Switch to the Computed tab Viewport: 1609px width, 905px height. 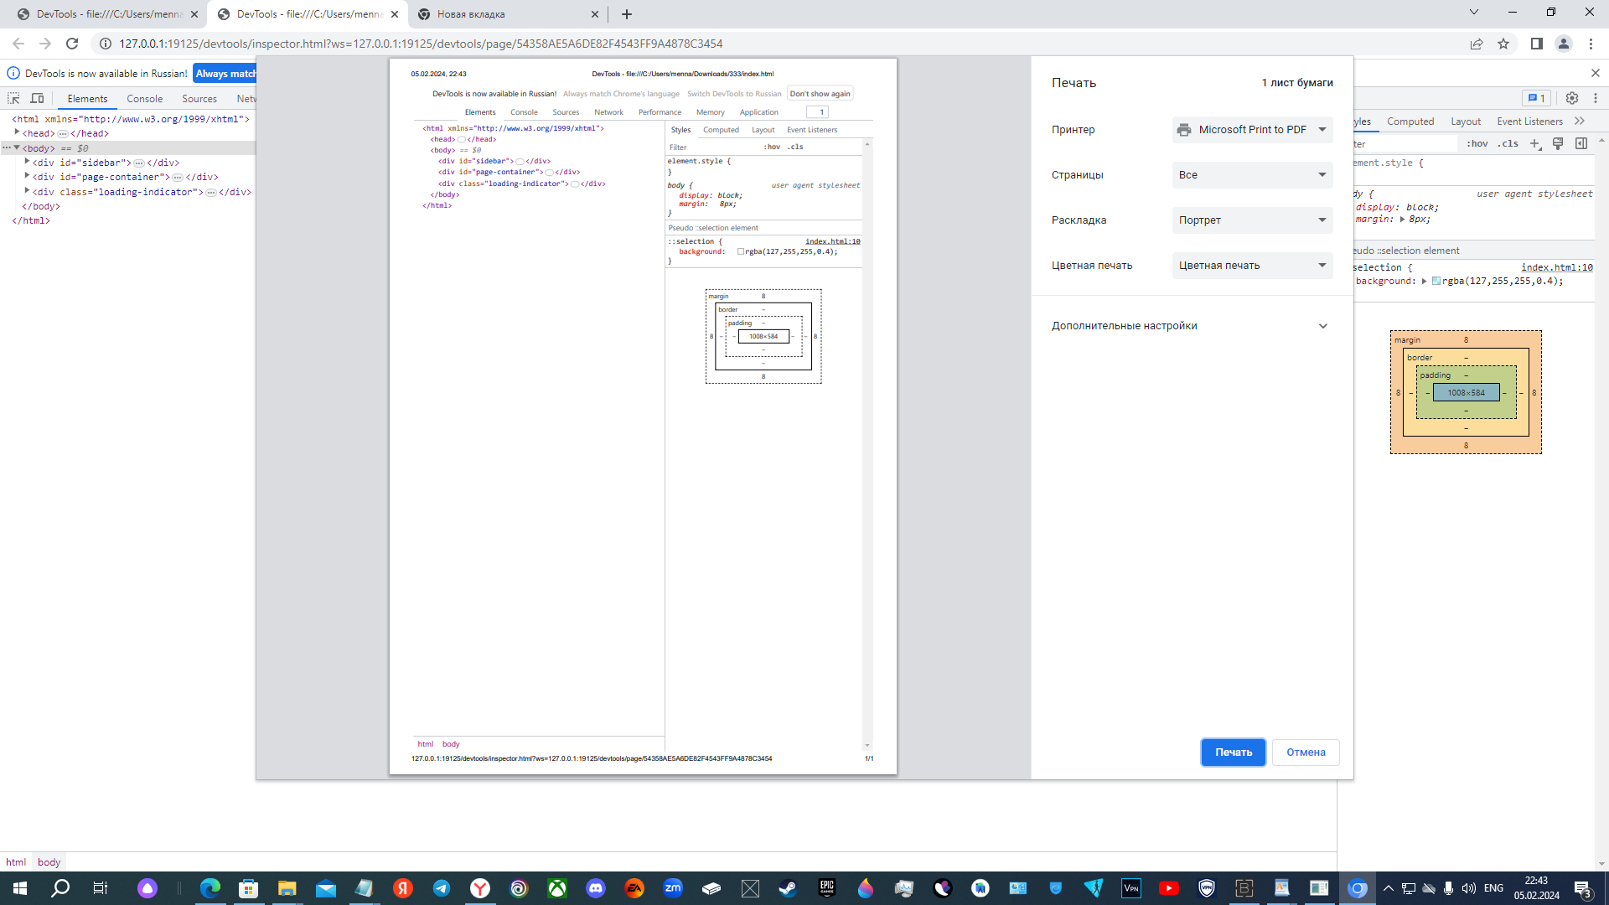(1410, 122)
